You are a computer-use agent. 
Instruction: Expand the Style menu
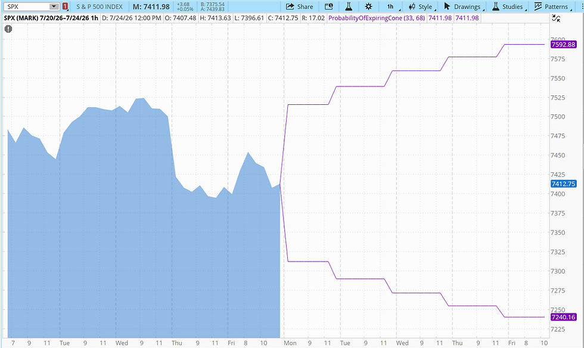(x=422, y=7)
